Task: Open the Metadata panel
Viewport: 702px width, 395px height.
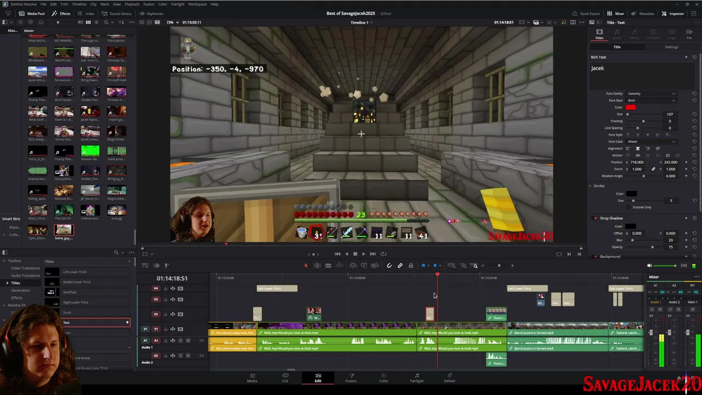Action: [643, 13]
